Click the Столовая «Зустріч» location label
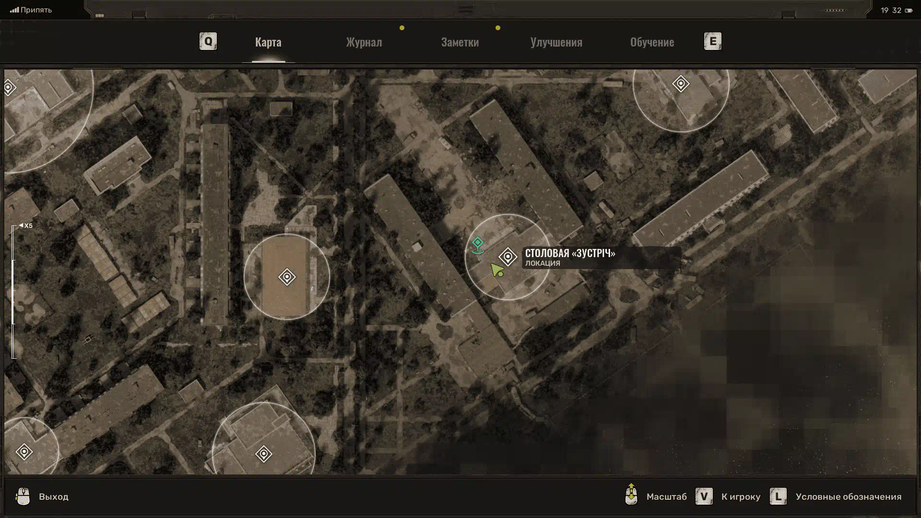 (570, 253)
